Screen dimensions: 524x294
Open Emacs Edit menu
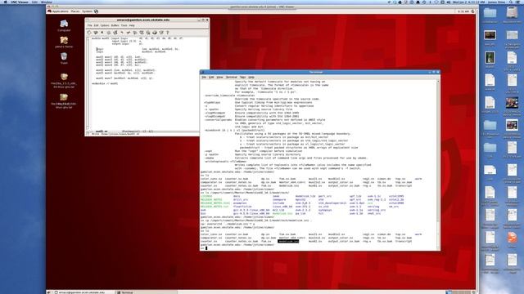click(x=97, y=25)
